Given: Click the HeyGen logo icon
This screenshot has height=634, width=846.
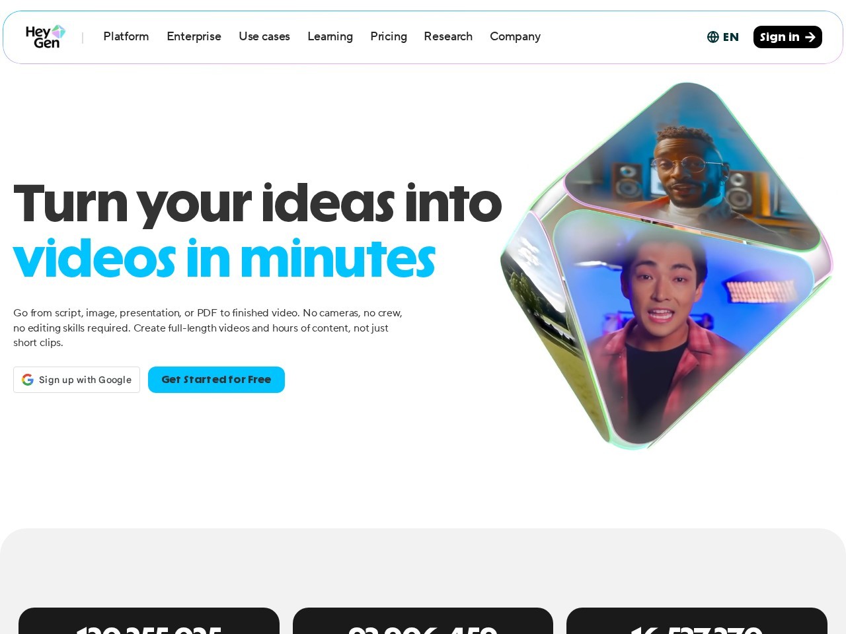Looking at the screenshot, I should (x=46, y=37).
